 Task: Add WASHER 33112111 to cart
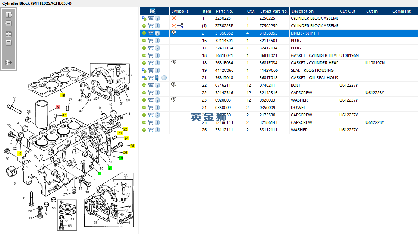(x=151, y=130)
